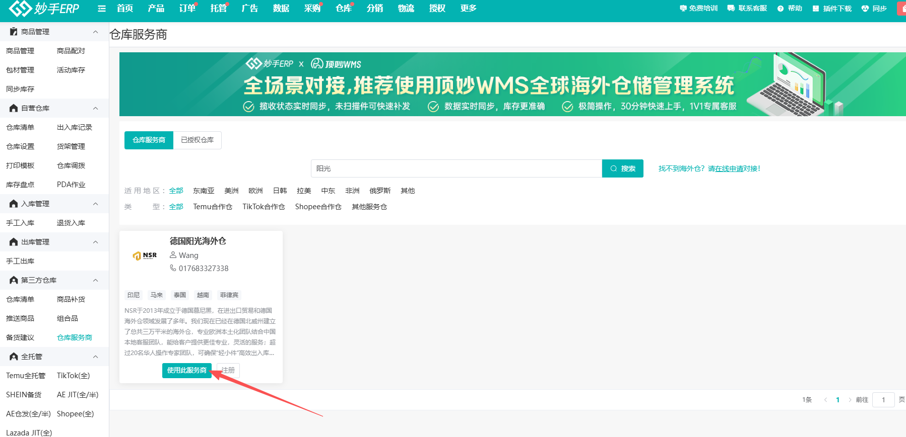Open 货架管理 in sidebar

click(x=71, y=146)
